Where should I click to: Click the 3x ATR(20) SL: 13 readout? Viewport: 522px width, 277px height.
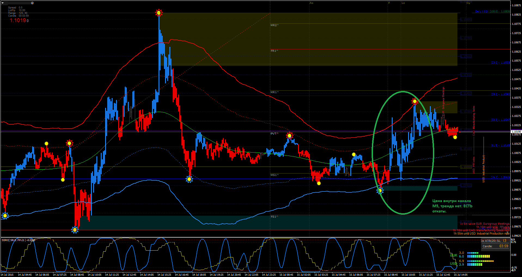pos(494,241)
